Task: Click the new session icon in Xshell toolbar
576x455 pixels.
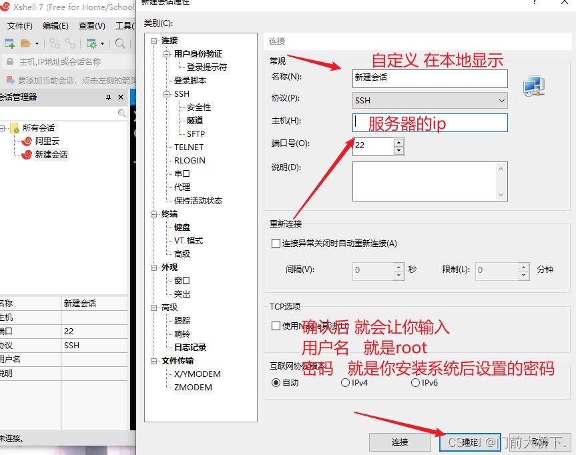Action: pos(9,44)
